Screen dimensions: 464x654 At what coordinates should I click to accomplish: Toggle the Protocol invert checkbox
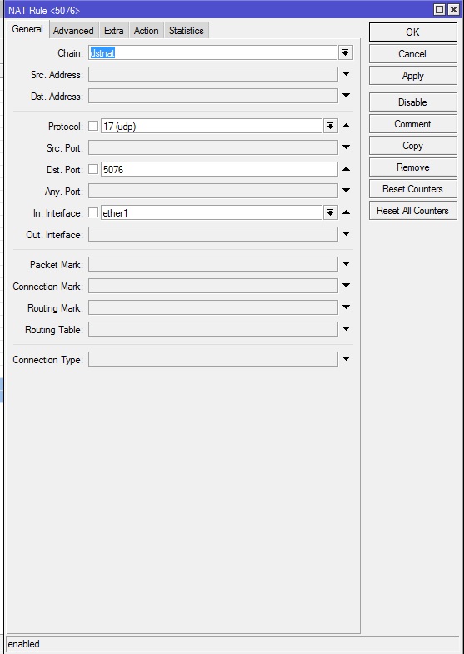93,126
